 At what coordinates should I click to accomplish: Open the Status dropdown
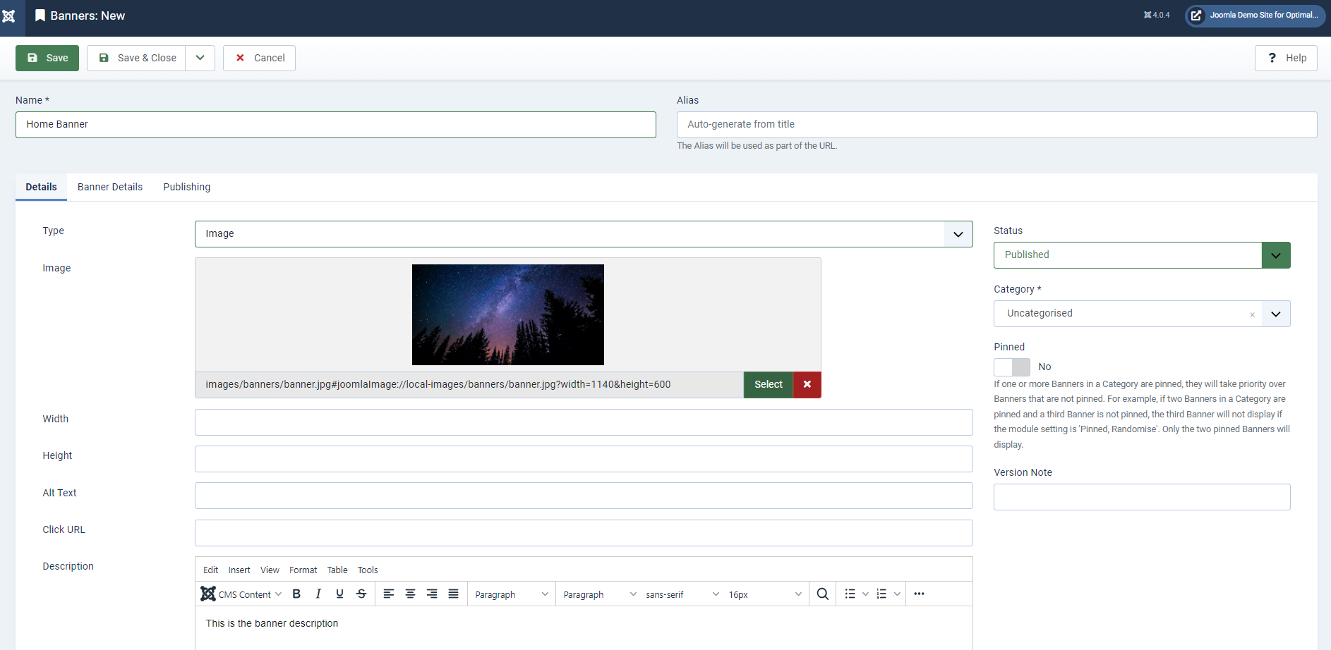tap(1142, 255)
